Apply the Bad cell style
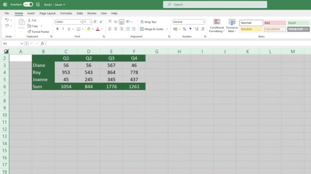Image resolution: width=311 pixels, height=174 pixels. tap(275, 23)
